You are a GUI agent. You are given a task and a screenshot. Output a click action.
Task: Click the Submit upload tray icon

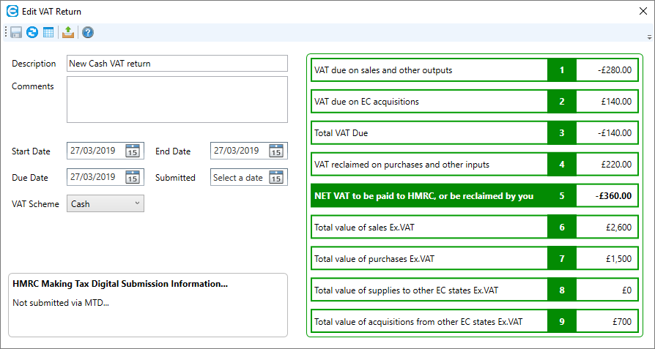click(68, 32)
